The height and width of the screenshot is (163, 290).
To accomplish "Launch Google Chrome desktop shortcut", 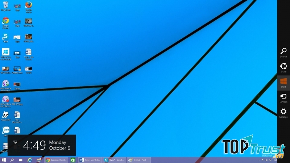I will tap(5, 22).
